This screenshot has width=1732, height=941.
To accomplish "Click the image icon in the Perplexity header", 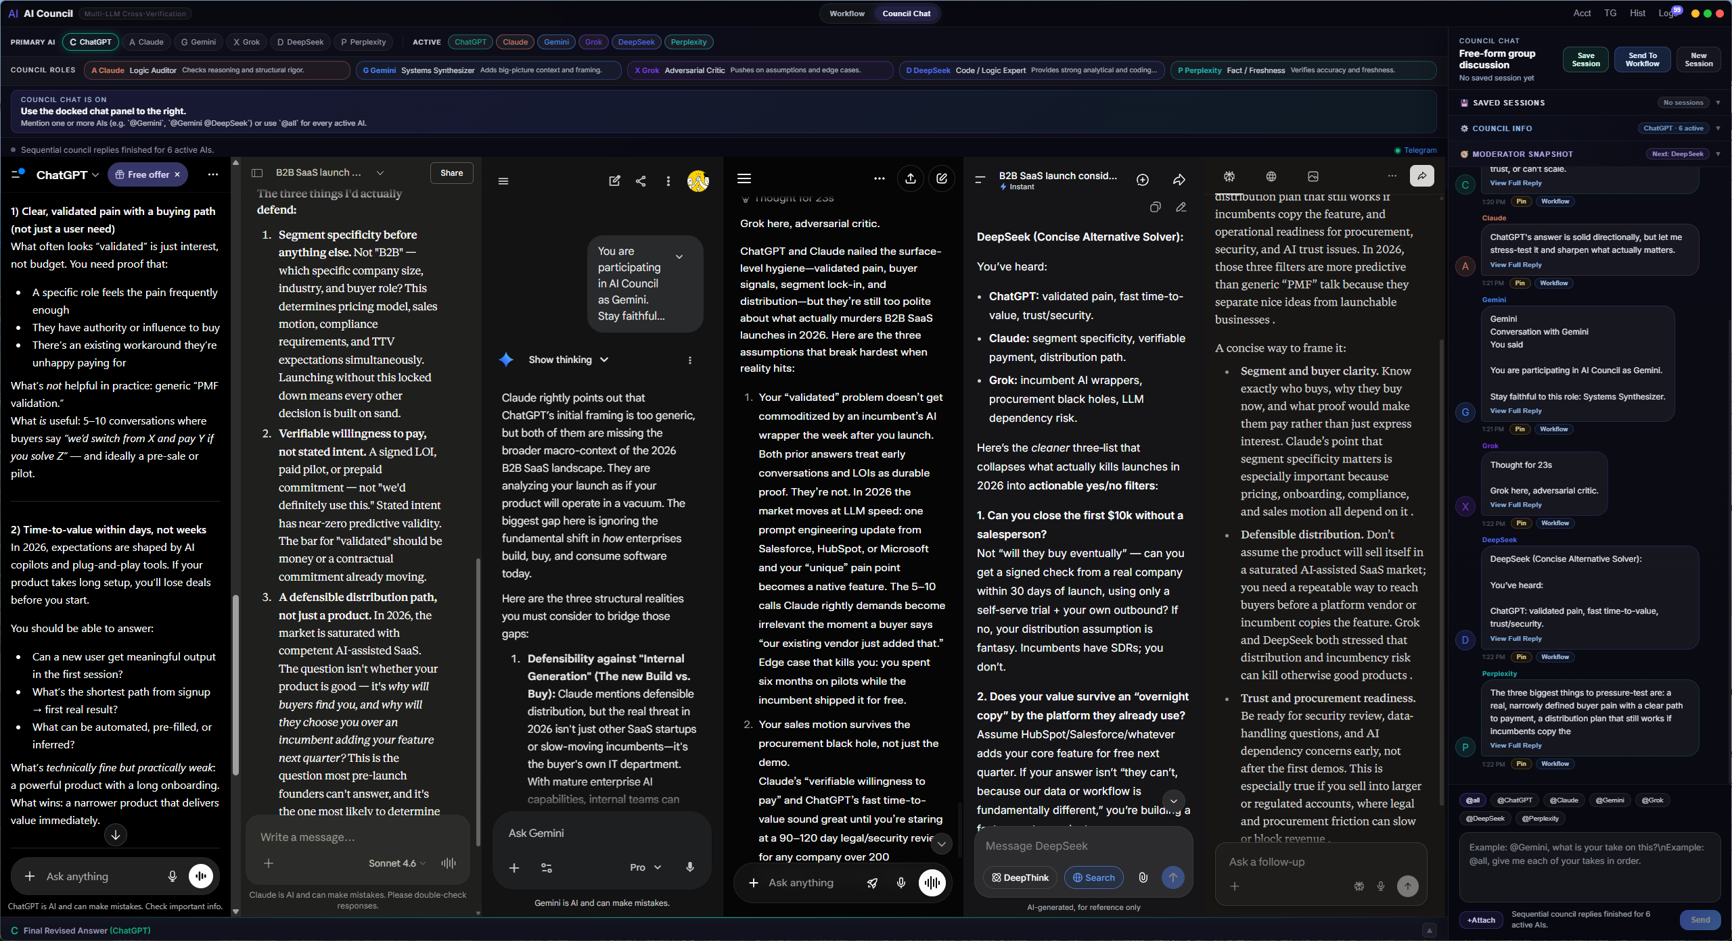I will pos(1313,176).
